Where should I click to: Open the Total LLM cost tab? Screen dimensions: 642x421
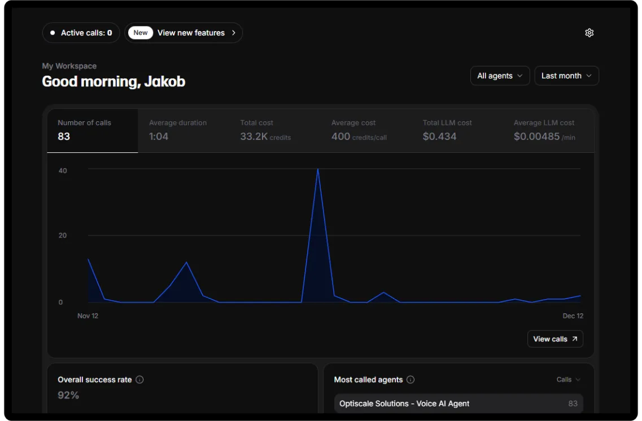coord(457,130)
